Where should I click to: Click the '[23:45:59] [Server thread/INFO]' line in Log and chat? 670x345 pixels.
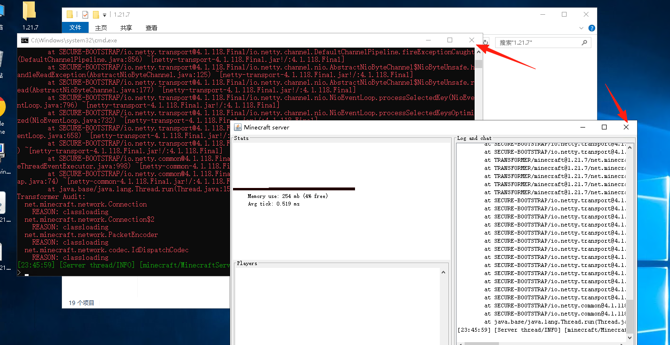[541, 330]
